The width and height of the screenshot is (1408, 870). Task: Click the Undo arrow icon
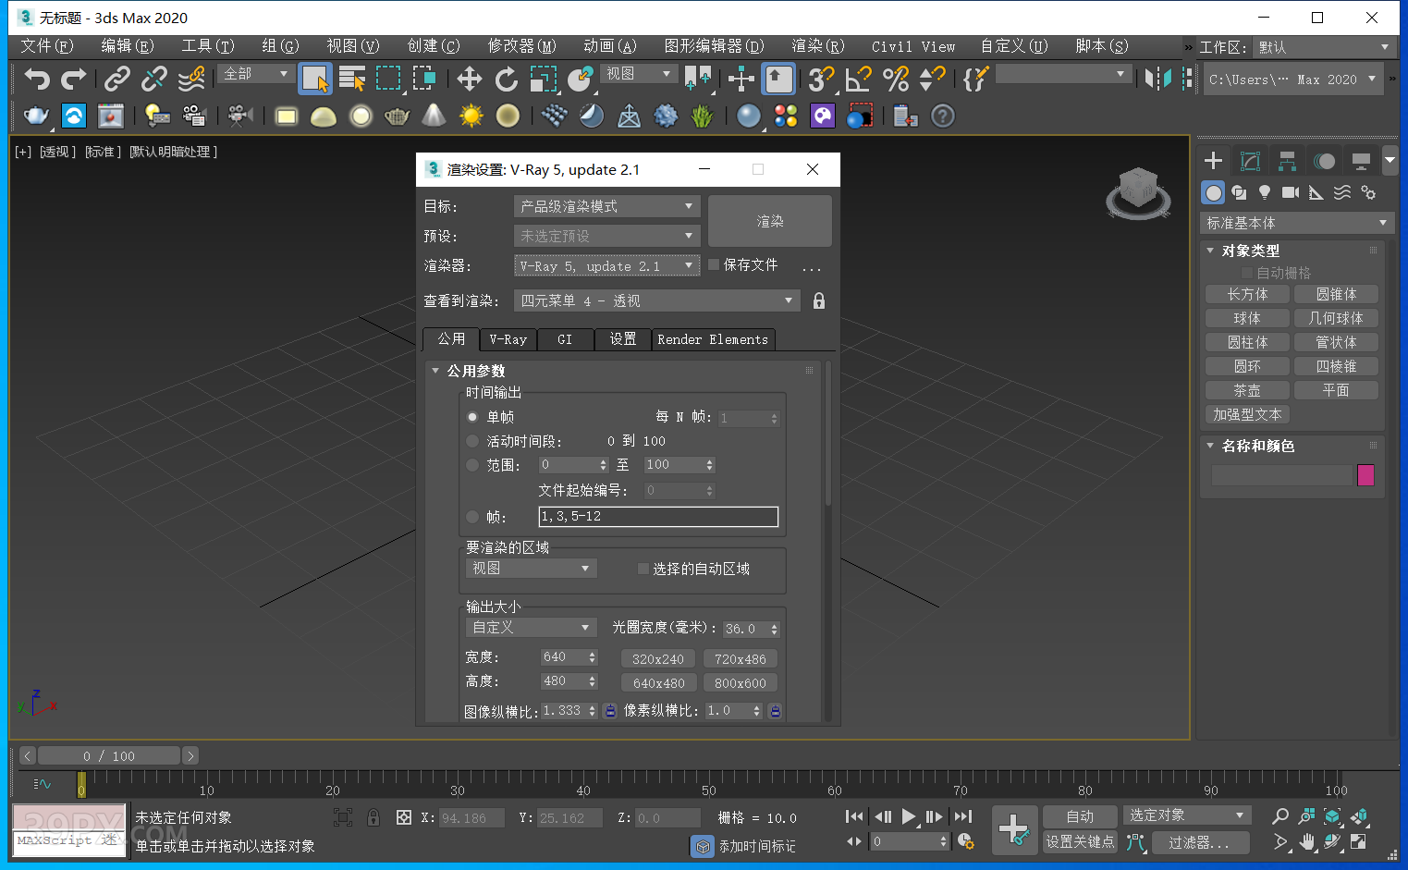pos(36,80)
